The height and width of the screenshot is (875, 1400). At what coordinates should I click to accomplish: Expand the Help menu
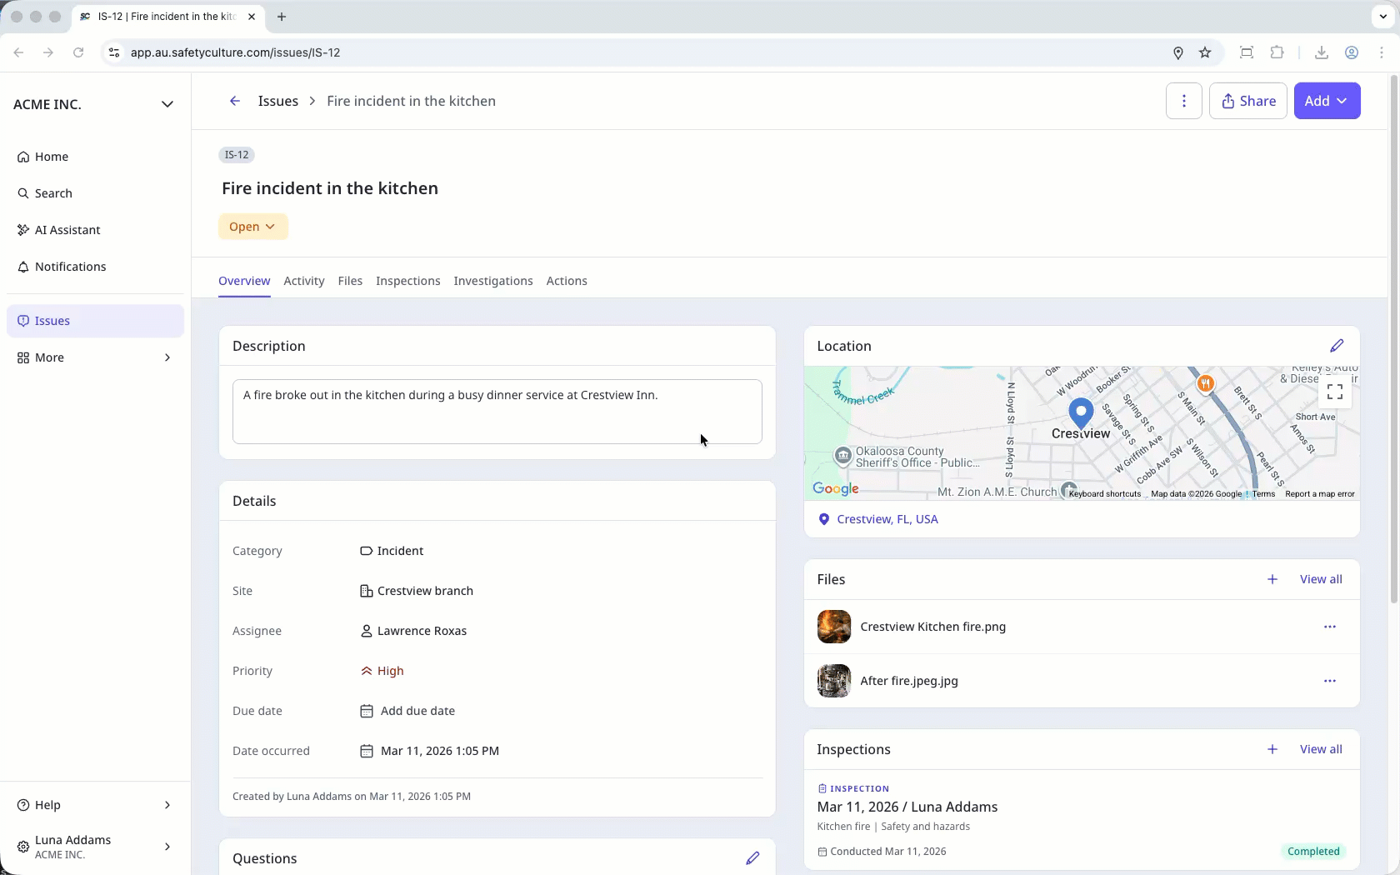coord(95,805)
